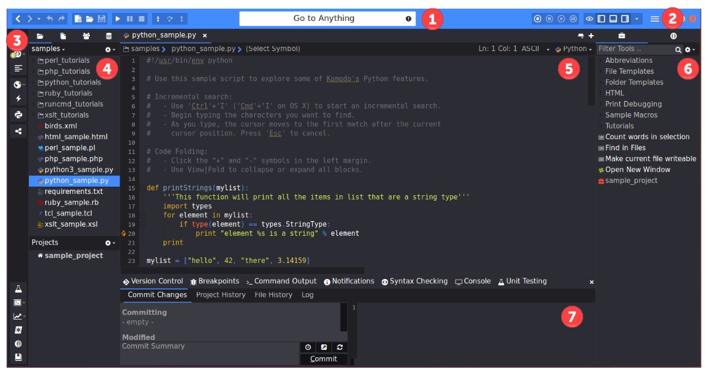
Task: Save the file using the floppy disk icon
Action: tap(102, 18)
